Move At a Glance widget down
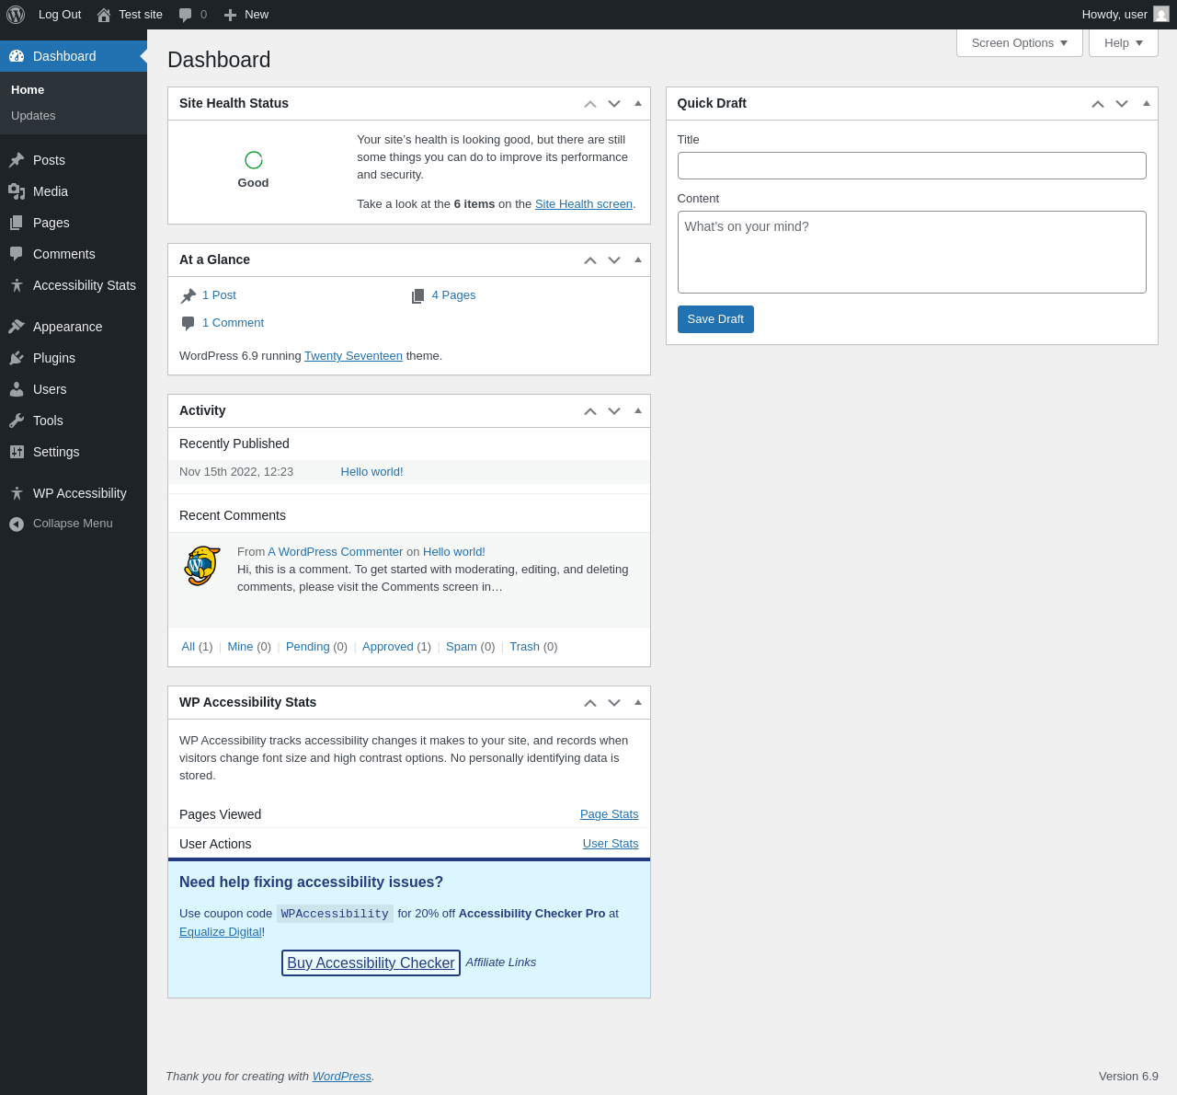Viewport: 1177px width, 1095px height. pyautogui.click(x=614, y=260)
